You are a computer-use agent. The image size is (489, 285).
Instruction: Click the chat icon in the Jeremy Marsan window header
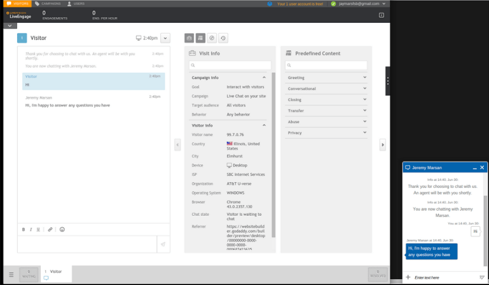pos(407,168)
